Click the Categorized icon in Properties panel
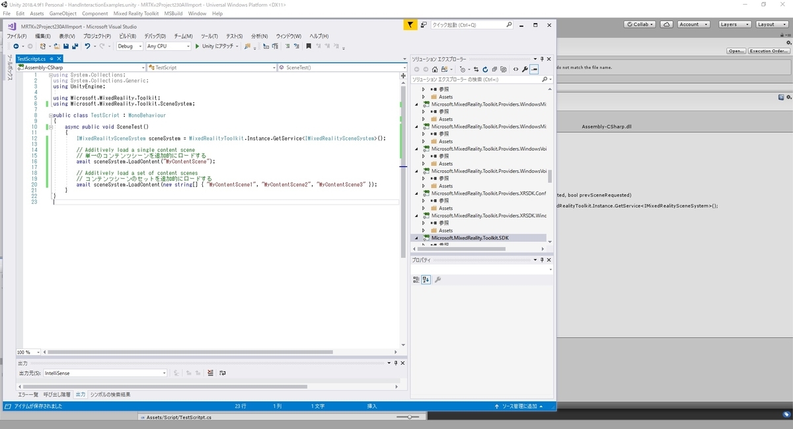Screen dimensions: 793x429 click(416, 280)
